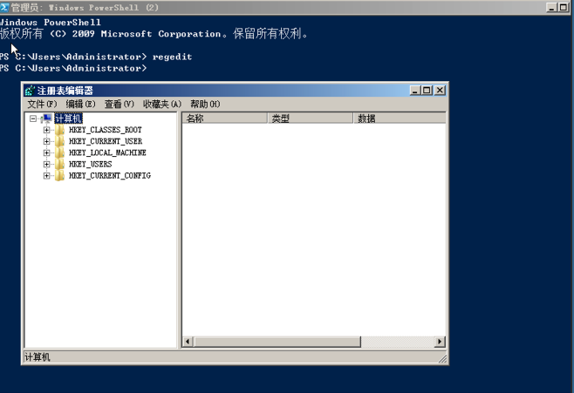Click the Registry Editor title bar icon

(30, 91)
